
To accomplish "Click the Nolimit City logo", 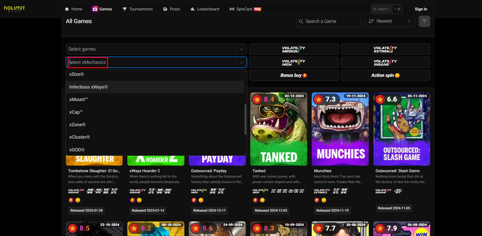I will [x=14, y=9].
